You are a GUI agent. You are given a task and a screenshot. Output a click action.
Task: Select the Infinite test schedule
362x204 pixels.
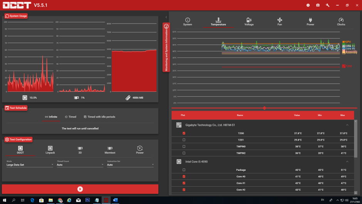click(51, 117)
